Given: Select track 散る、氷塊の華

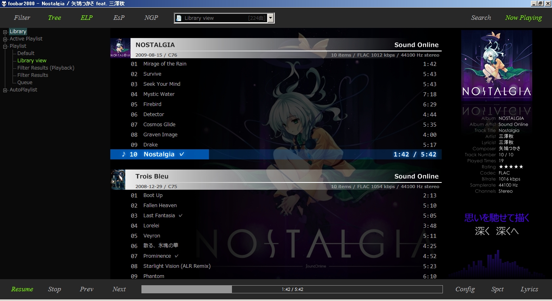Looking at the screenshot, I should (x=276, y=246).
